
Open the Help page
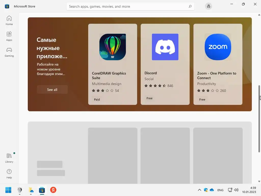9,174
